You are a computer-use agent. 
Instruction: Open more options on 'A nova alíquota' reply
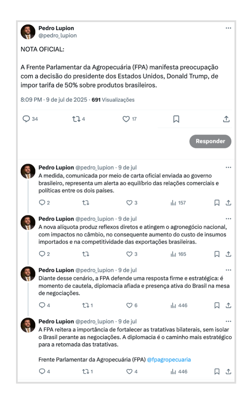tap(229, 219)
